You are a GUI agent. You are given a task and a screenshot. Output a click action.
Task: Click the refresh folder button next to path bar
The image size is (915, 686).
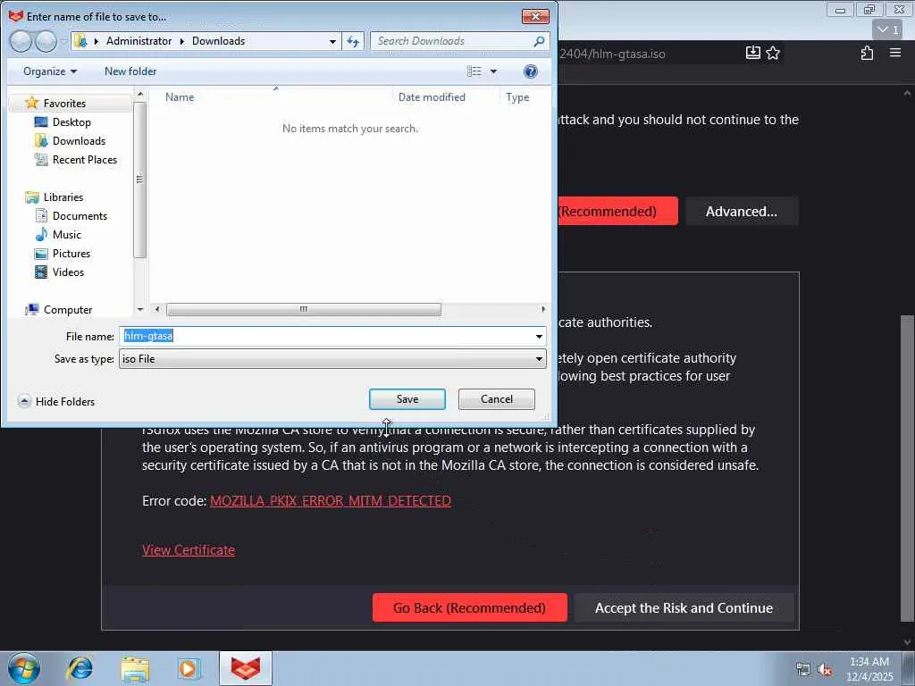pos(353,41)
